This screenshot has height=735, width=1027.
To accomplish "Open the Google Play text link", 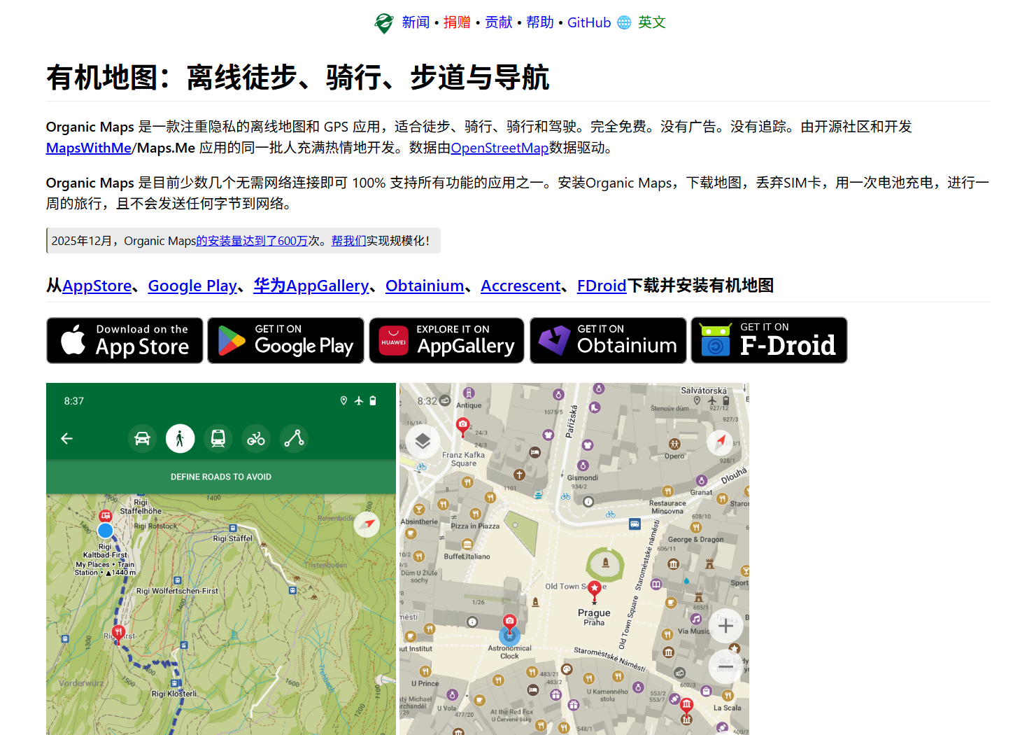I will pos(192,286).
